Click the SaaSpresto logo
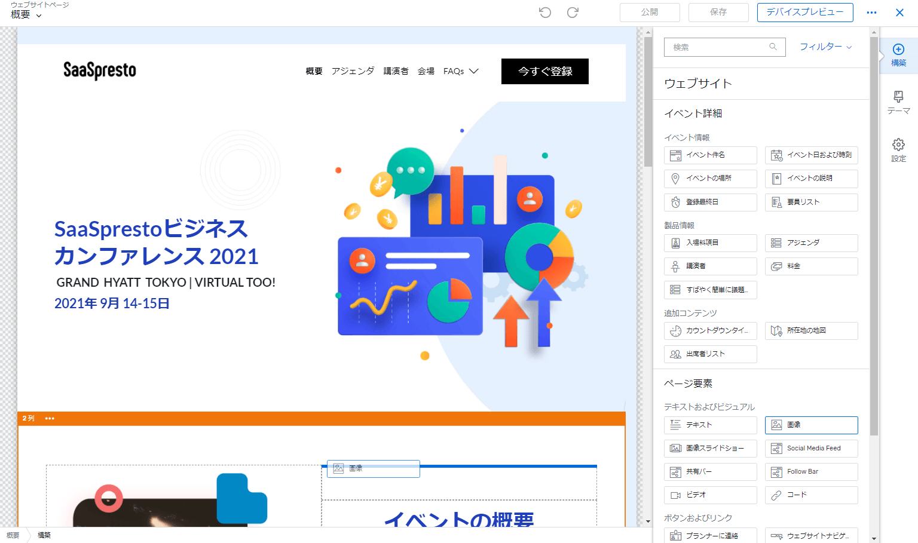 100,70
